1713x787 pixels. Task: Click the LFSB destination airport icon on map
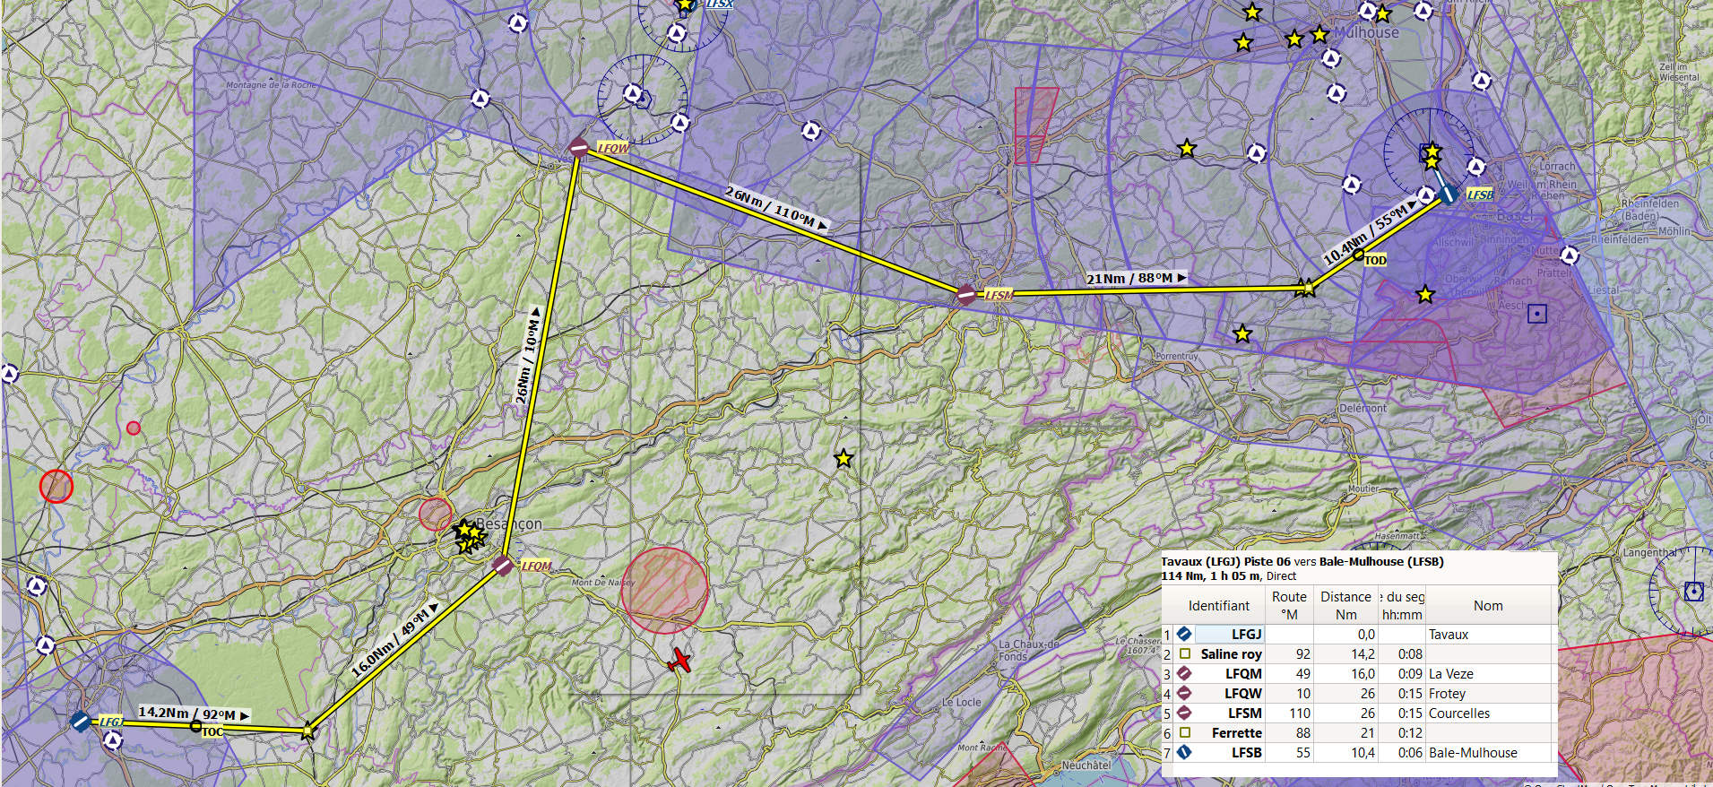[1447, 194]
